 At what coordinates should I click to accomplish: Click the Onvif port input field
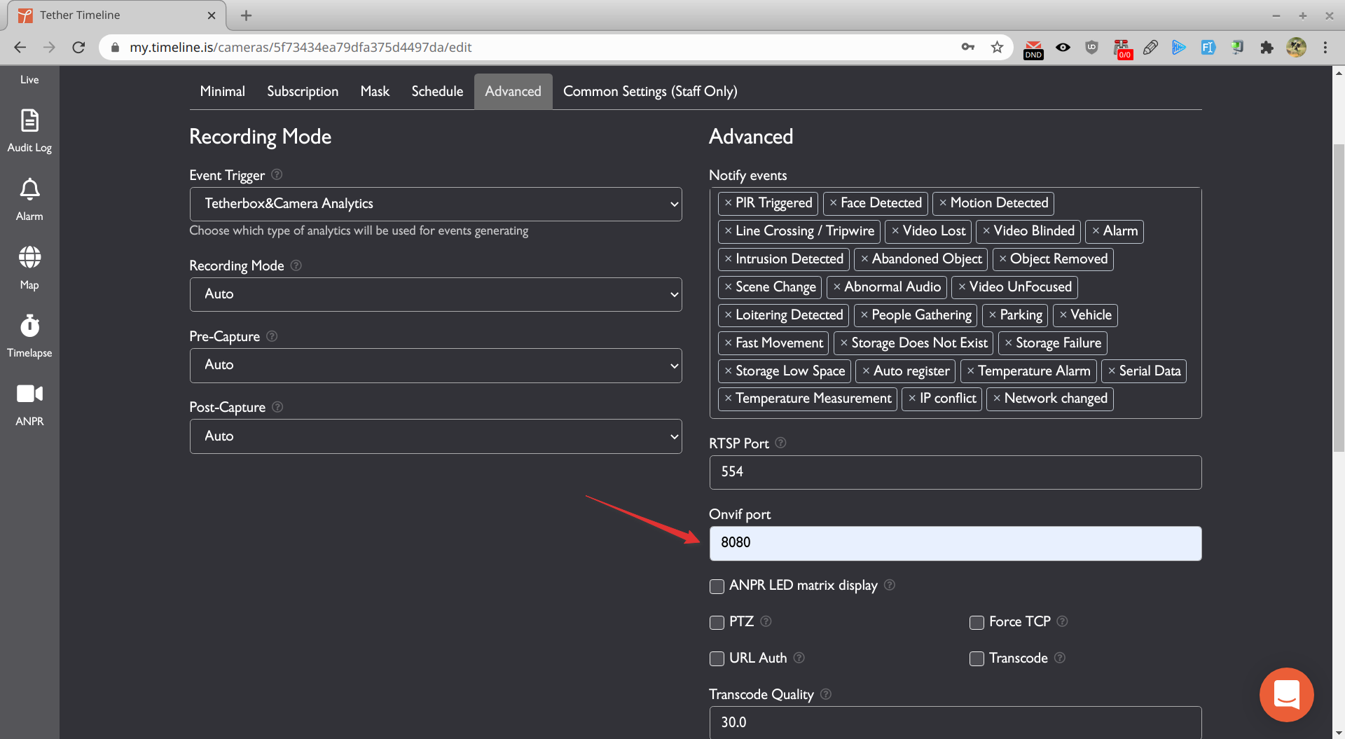click(955, 543)
